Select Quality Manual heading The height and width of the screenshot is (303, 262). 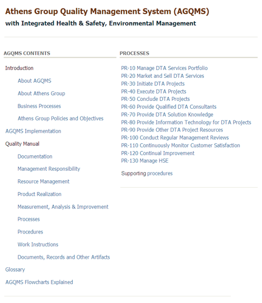(22, 144)
